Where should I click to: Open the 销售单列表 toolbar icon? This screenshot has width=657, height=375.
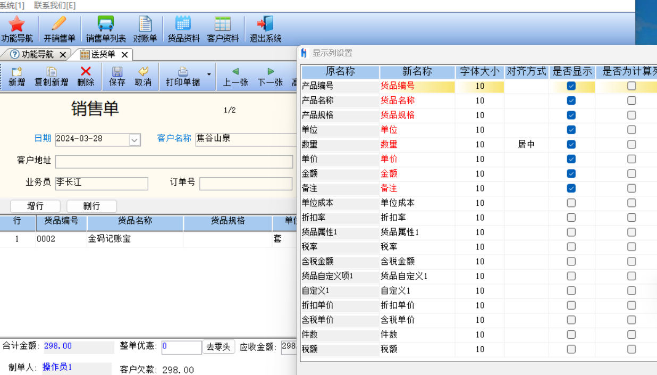click(106, 24)
